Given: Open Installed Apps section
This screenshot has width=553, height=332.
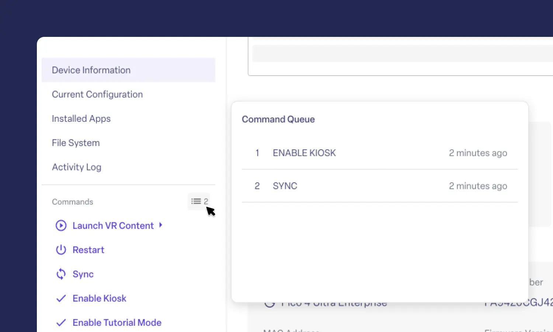Looking at the screenshot, I should [81, 119].
